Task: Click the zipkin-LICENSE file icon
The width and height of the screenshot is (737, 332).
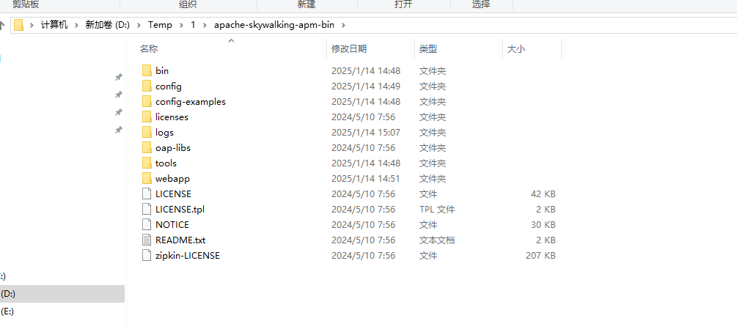Action: point(147,256)
